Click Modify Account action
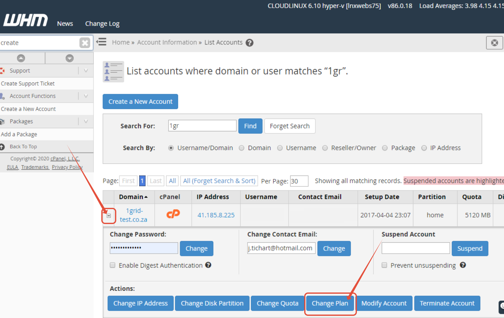Image resolution: width=504 pixels, height=318 pixels. coord(384,303)
